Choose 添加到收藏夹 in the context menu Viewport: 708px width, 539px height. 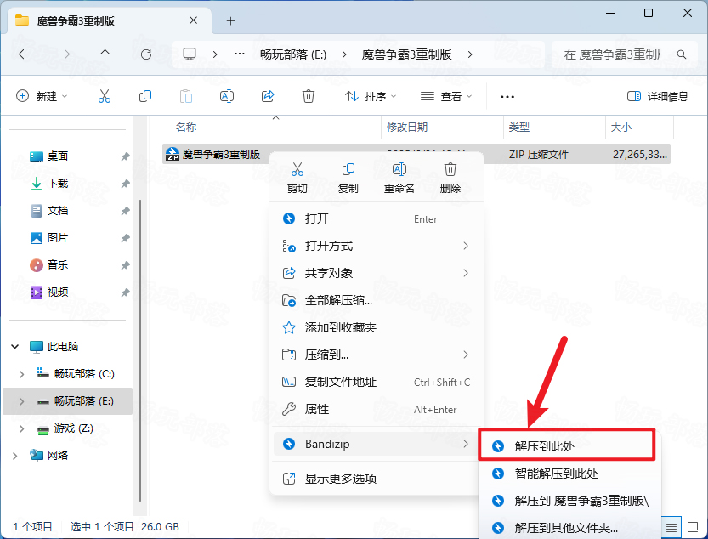tap(377, 327)
